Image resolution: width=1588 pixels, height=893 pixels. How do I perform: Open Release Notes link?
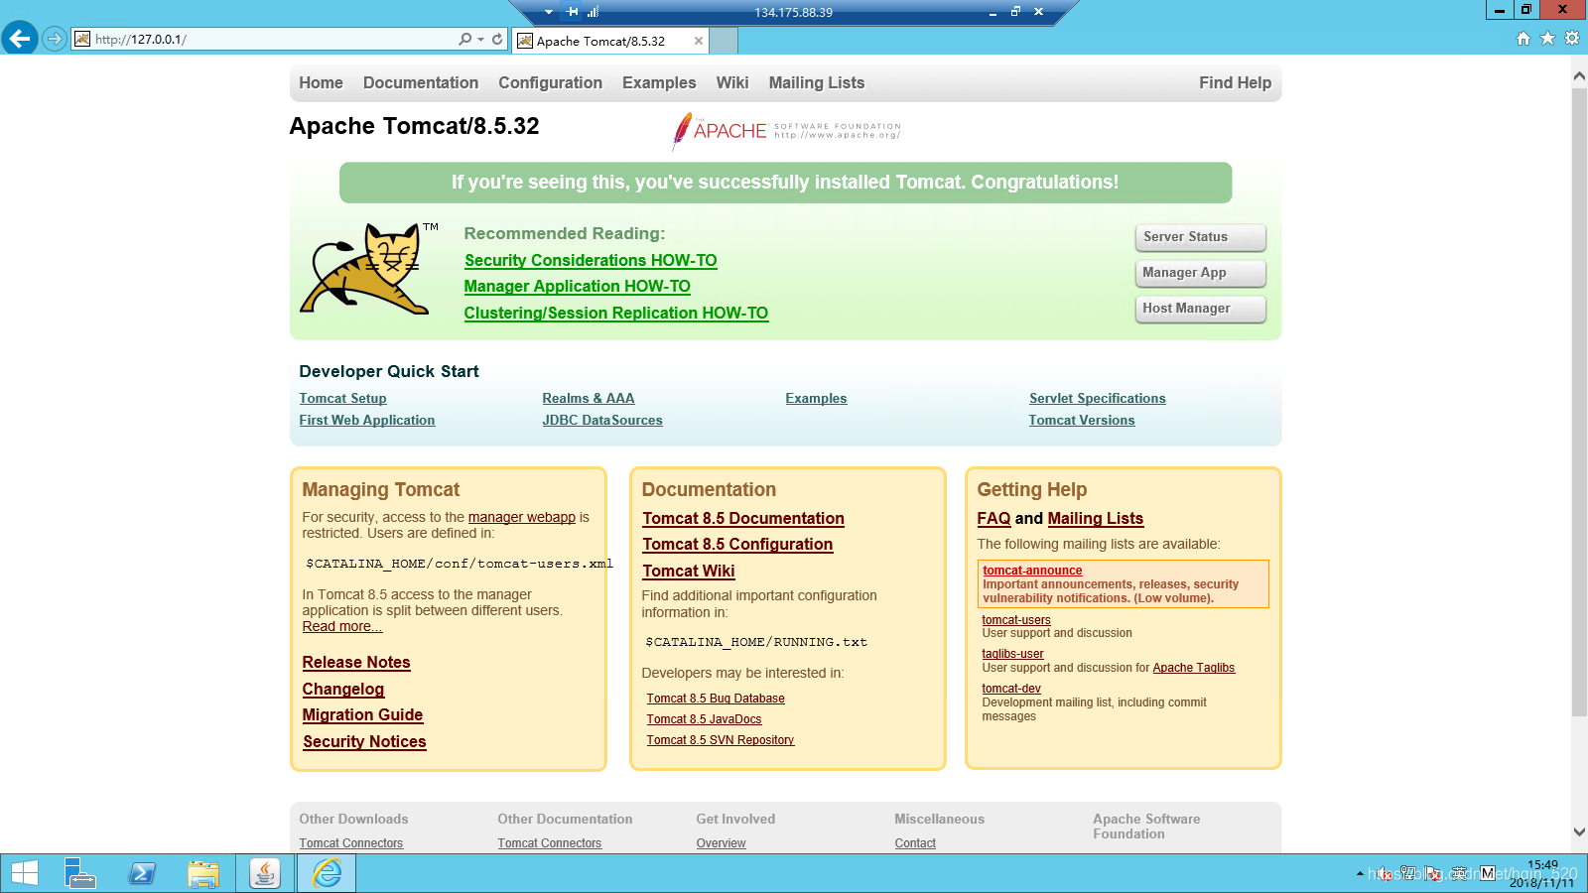pyautogui.click(x=355, y=663)
